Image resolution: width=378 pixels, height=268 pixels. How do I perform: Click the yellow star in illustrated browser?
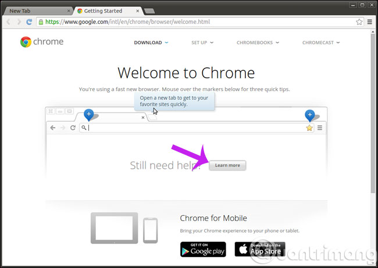click(309, 128)
